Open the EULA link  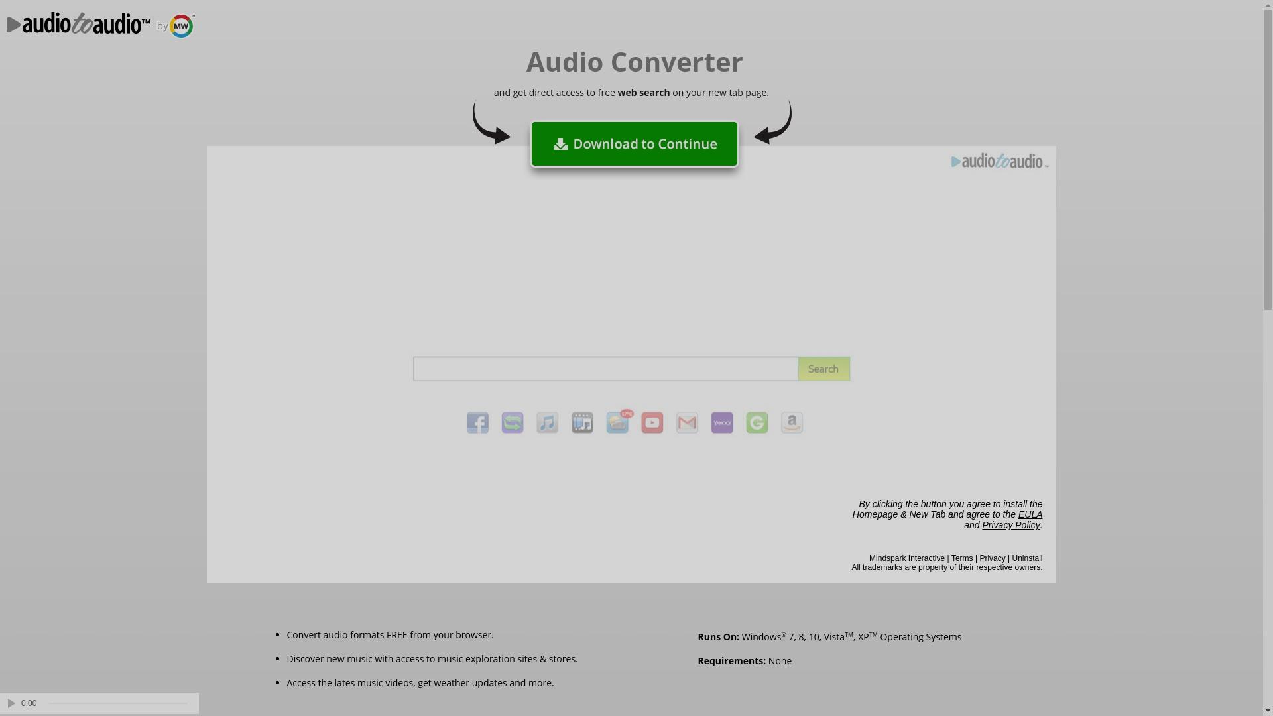[1030, 514]
